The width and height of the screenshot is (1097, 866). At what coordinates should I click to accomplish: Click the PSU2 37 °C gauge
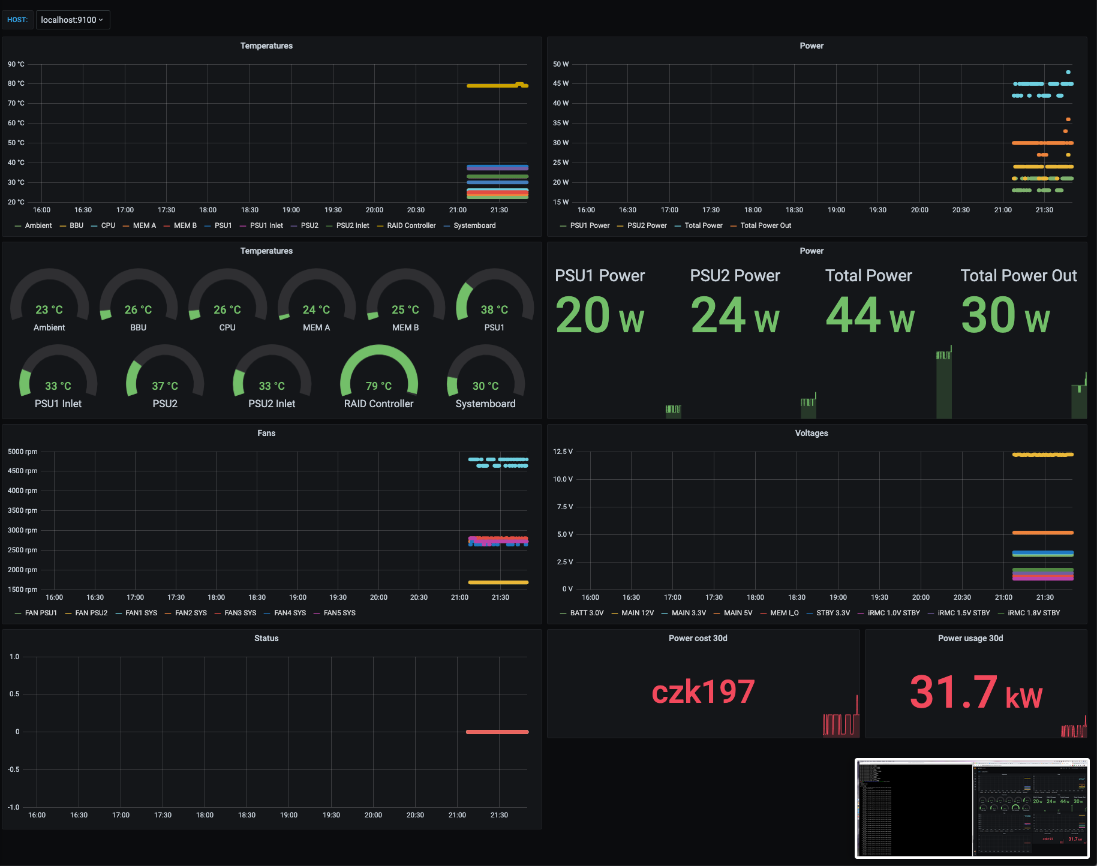(165, 377)
